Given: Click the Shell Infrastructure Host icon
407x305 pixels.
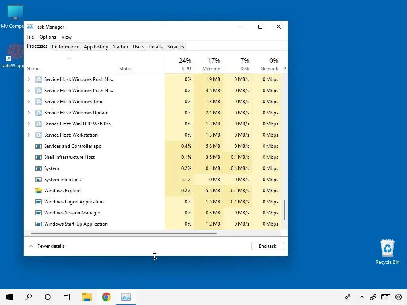Looking at the screenshot, I should pos(39,157).
